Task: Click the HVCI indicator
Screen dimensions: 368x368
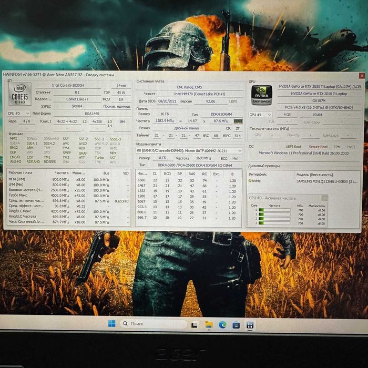Action: coord(351,147)
